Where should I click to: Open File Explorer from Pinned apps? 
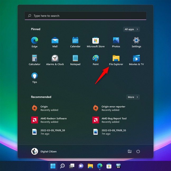pyautogui.click(x=116, y=60)
